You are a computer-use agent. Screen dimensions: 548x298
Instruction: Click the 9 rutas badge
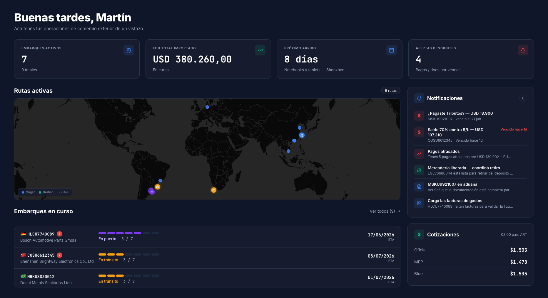[x=391, y=91]
